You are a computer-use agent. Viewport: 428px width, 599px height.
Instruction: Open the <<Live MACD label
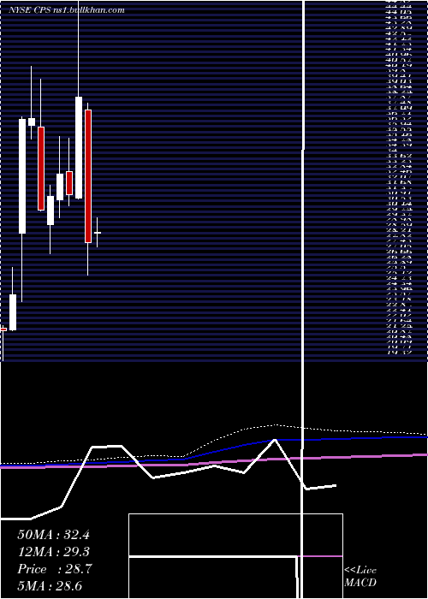[x=360, y=577]
